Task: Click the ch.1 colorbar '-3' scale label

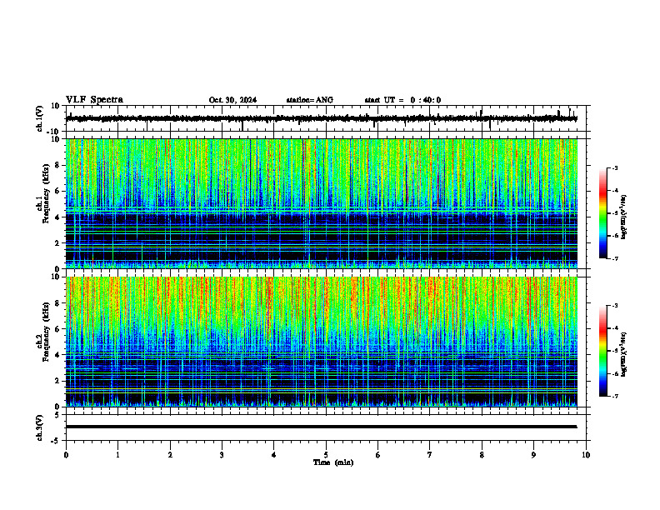Action: pos(615,168)
